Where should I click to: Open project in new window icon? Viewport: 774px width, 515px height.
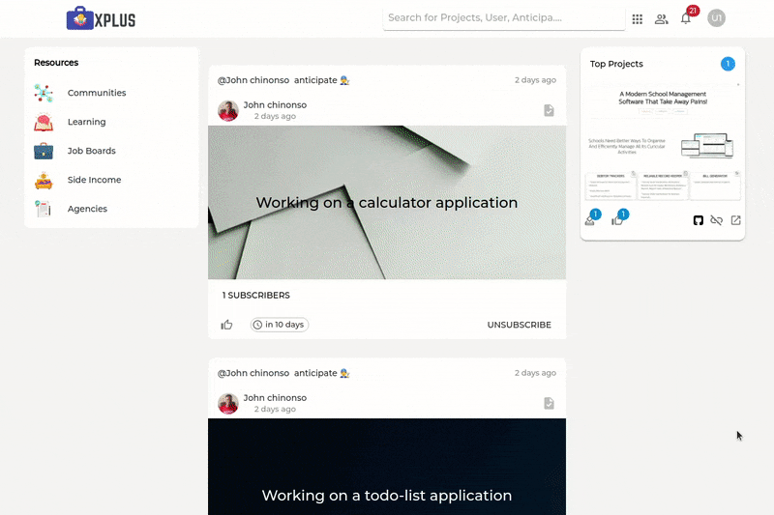pyautogui.click(x=736, y=220)
